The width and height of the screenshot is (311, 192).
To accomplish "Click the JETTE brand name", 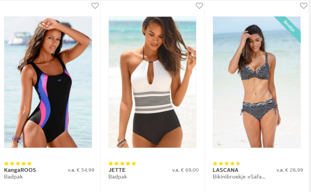I will coord(117,170).
